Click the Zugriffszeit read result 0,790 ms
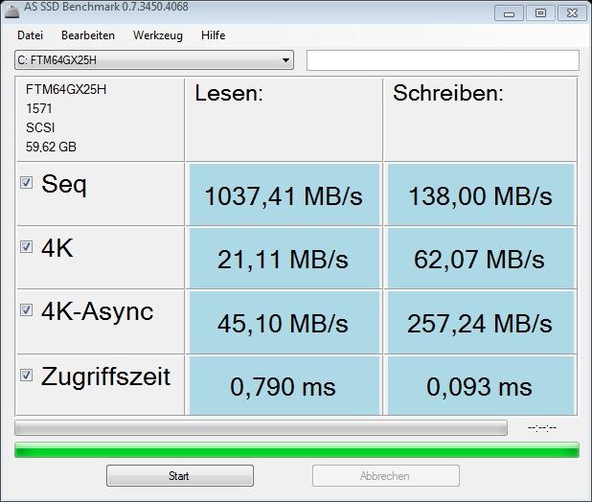Screen dimensions: 592x502 tap(284, 386)
